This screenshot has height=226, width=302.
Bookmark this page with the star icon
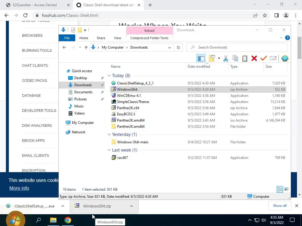[265, 15]
